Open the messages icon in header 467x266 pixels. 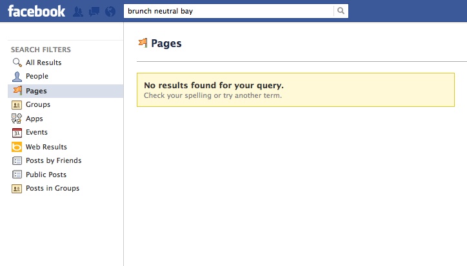(x=94, y=12)
